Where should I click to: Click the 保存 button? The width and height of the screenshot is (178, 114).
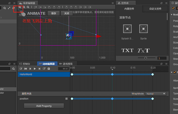coord(54,13)
